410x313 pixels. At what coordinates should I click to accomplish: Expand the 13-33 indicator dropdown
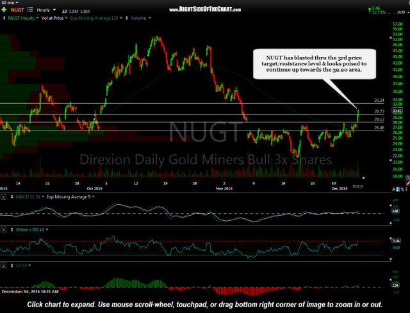click(x=29, y=266)
